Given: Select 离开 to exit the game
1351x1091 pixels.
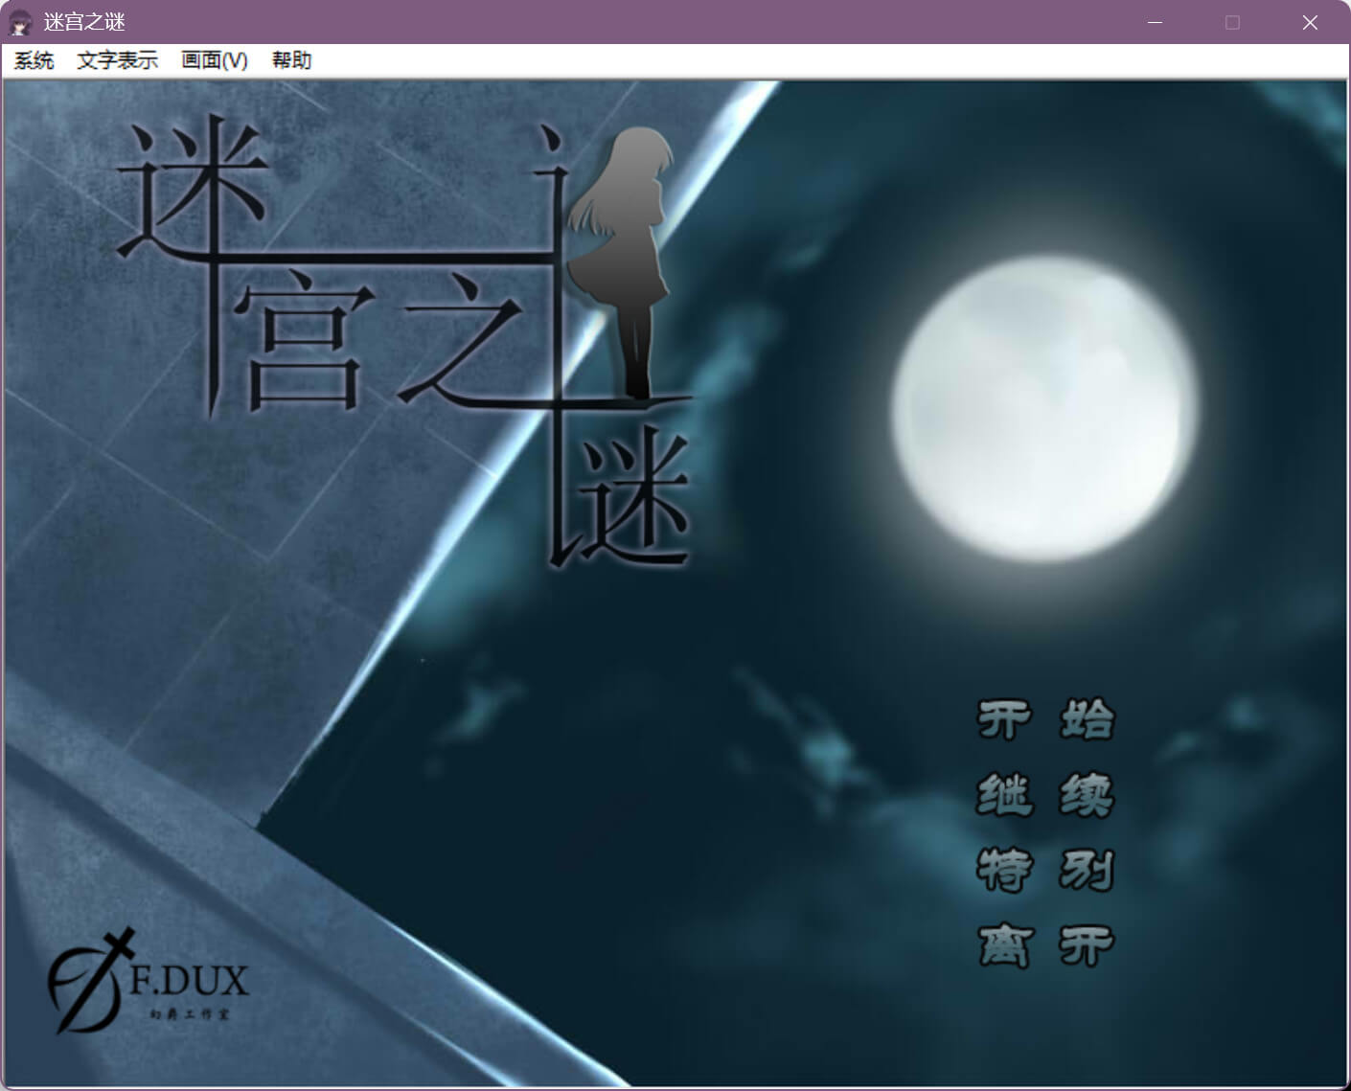Looking at the screenshot, I should (x=1046, y=945).
